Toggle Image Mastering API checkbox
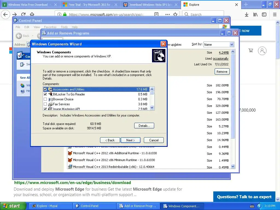This screenshot has width=280, height=210. coord(45,109)
